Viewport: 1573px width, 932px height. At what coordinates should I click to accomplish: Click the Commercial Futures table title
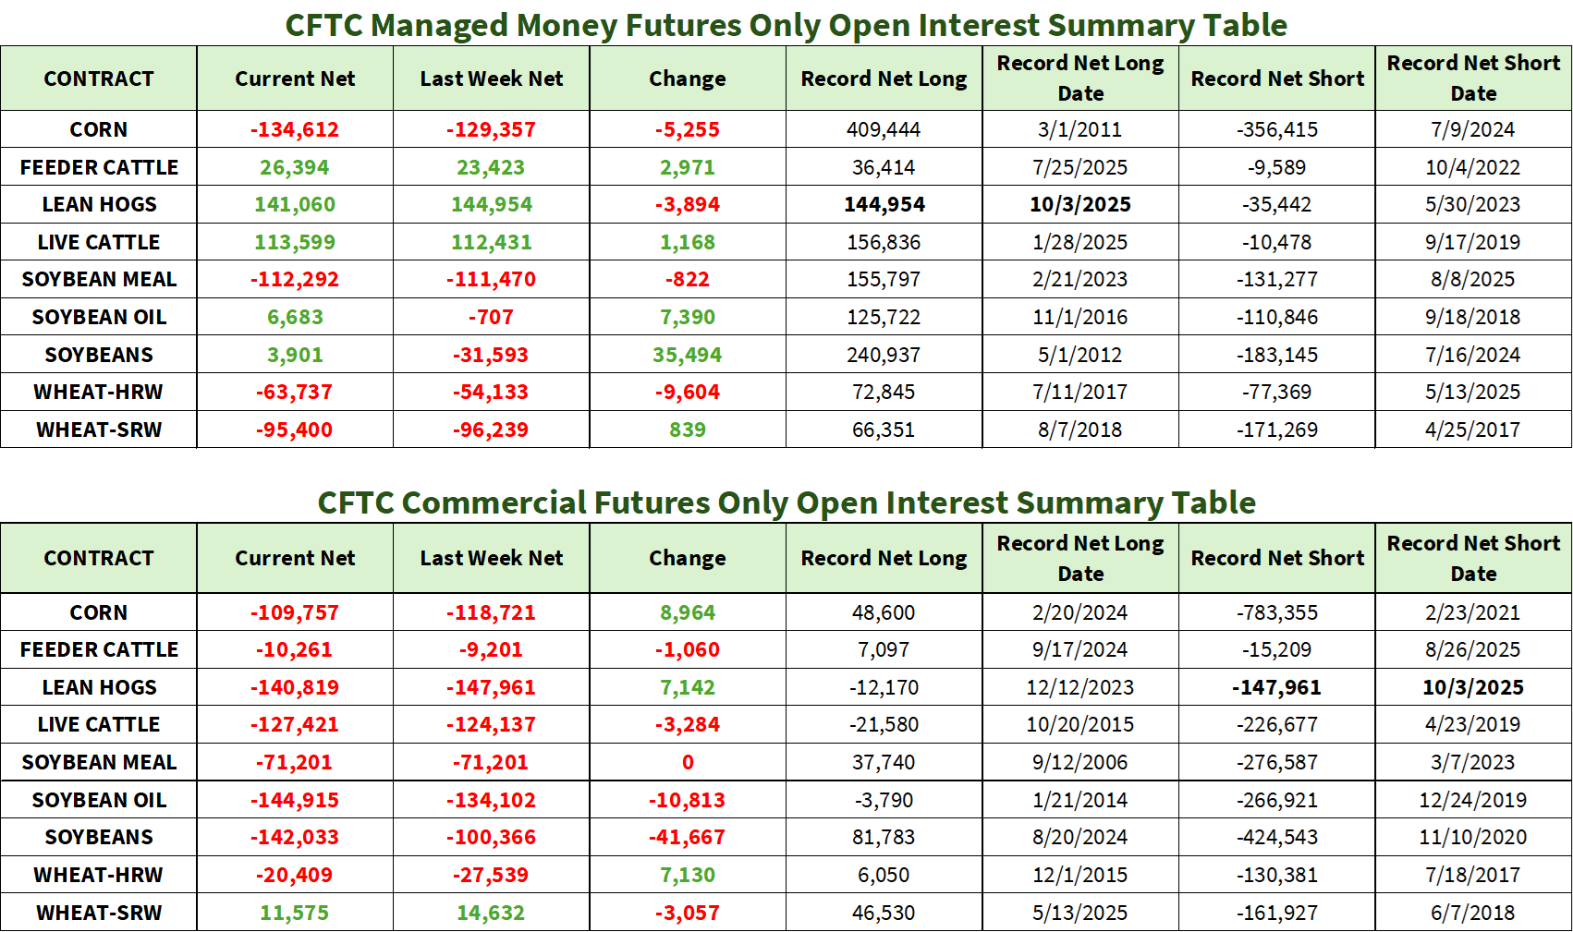[786, 502]
